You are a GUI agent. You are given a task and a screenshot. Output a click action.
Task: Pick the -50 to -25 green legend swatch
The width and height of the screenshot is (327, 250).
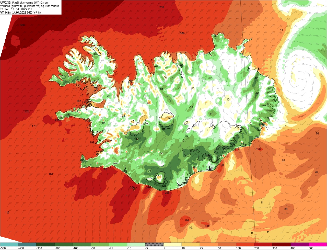pos(100,244)
